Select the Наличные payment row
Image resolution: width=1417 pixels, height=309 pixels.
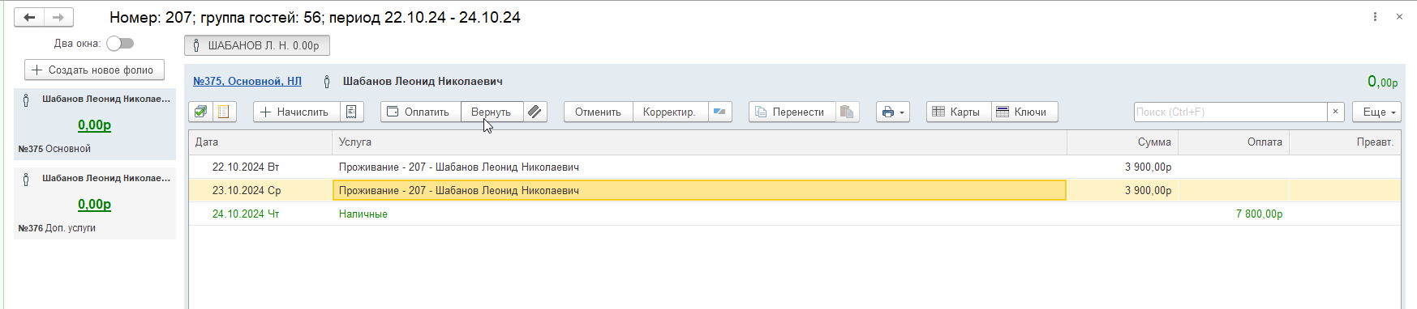pos(795,214)
